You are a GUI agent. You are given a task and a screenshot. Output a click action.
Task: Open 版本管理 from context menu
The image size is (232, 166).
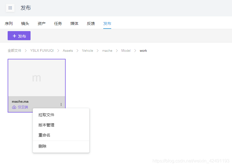pyautogui.click(x=61, y=125)
